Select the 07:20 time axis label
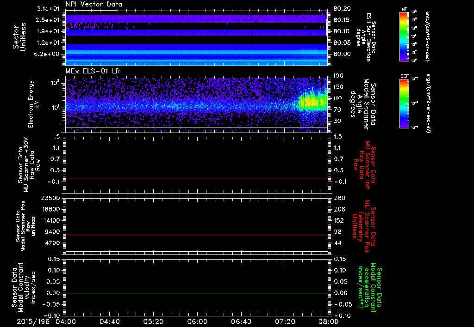 tap(285, 321)
